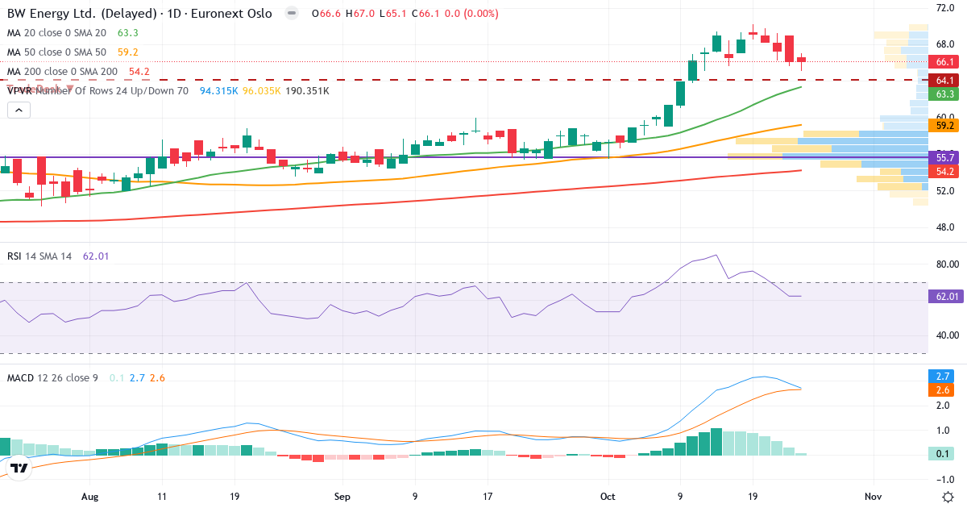Select the RSI 14 SMA 14 legend
The image size is (967, 508).
tap(39, 256)
